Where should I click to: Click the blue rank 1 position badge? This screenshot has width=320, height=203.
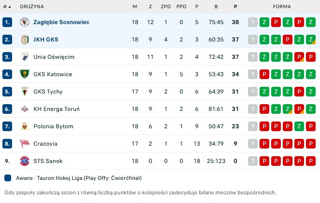tap(7, 22)
